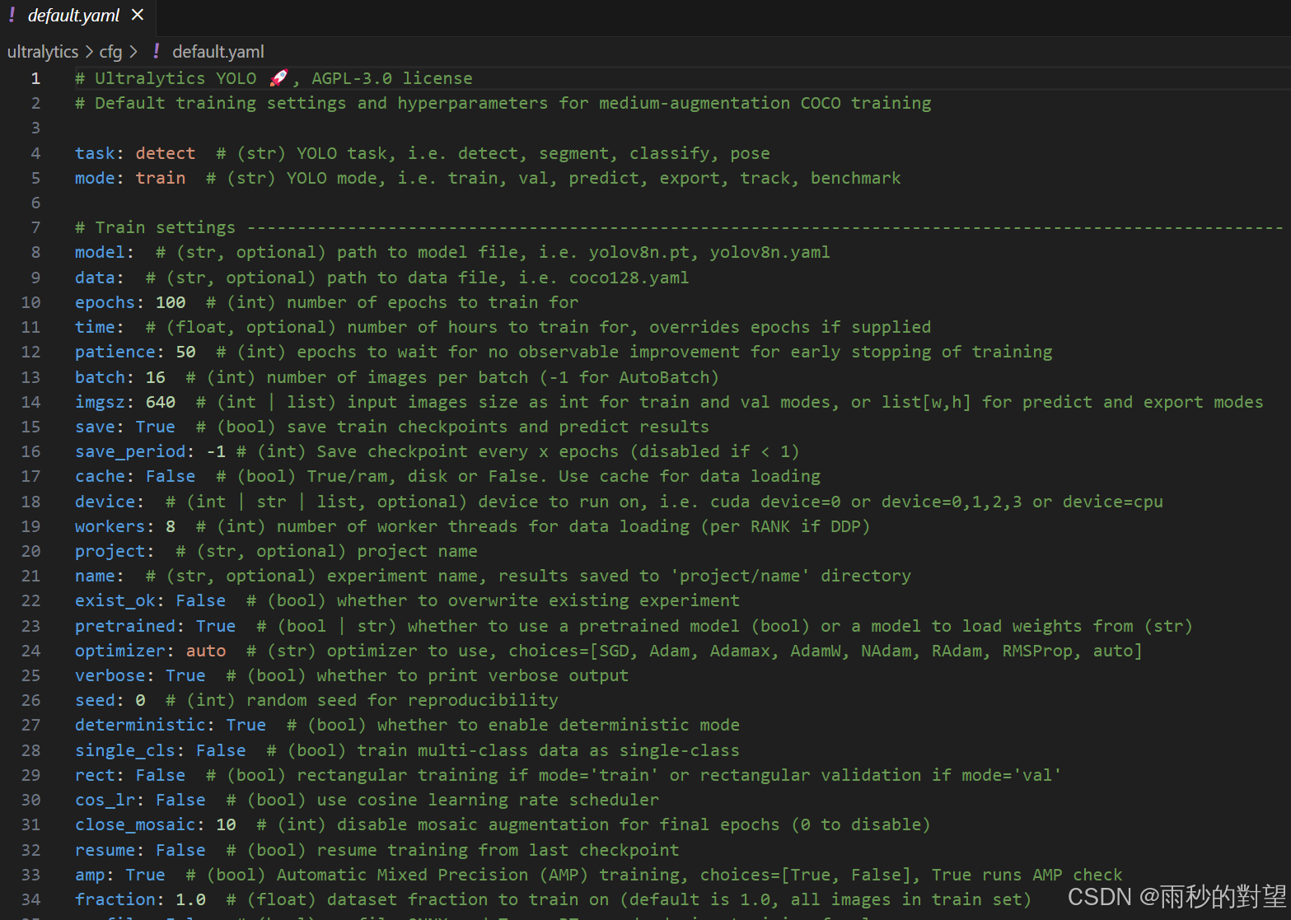Click the close_mosaic value 10
This screenshot has height=920, width=1291.
point(226,824)
